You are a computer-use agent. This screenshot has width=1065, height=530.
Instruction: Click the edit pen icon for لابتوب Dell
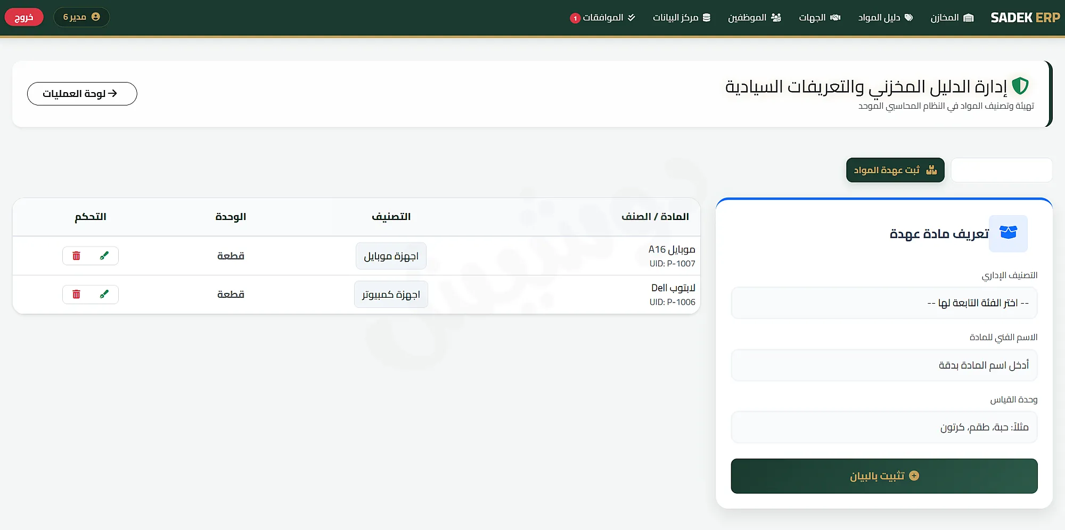pyautogui.click(x=104, y=294)
